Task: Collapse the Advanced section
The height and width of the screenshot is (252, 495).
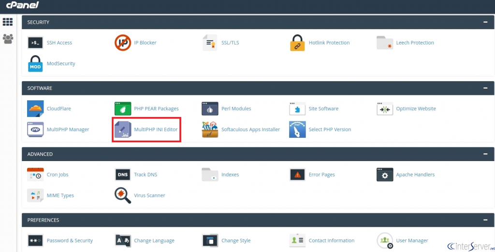Action: click(485, 154)
